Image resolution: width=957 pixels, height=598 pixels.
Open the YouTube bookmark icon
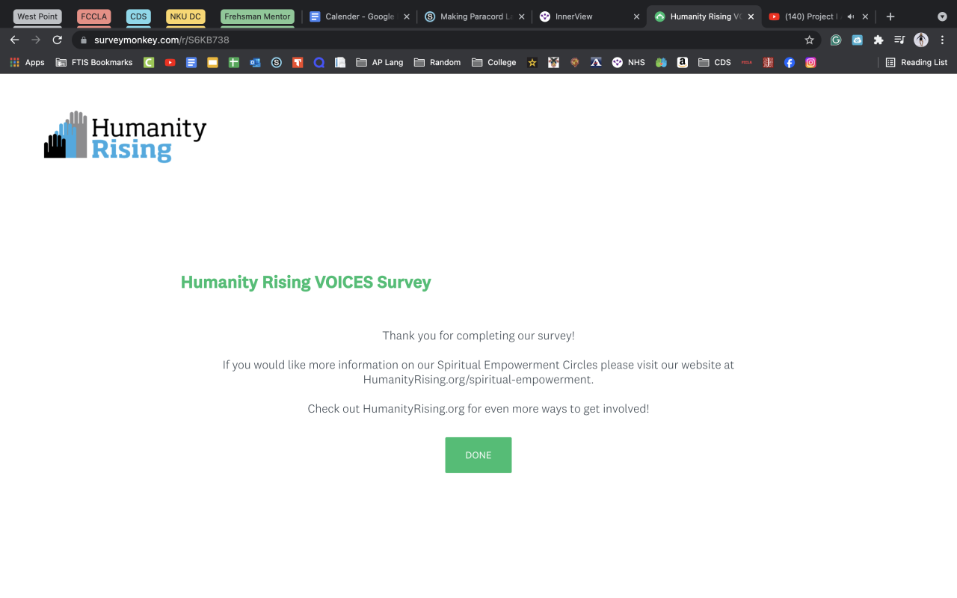[x=170, y=63]
